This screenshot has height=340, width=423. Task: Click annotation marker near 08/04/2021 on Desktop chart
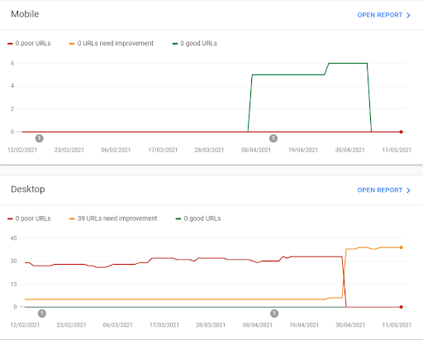point(274,314)
